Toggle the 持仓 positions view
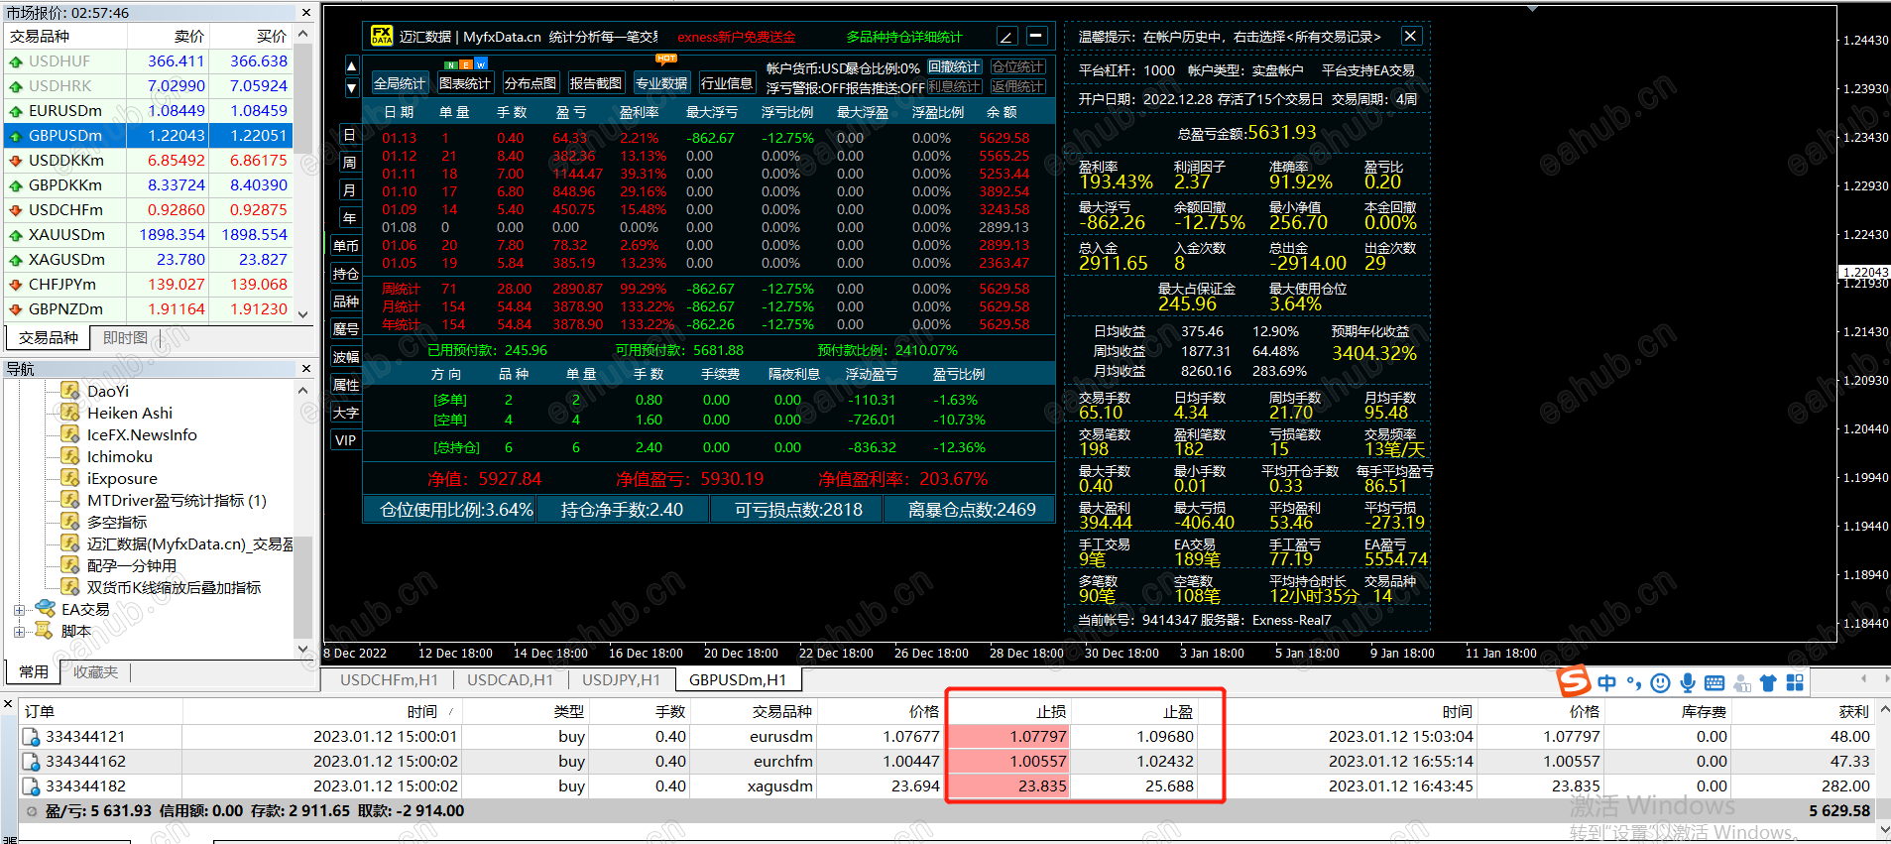 [x=346, y=274]
